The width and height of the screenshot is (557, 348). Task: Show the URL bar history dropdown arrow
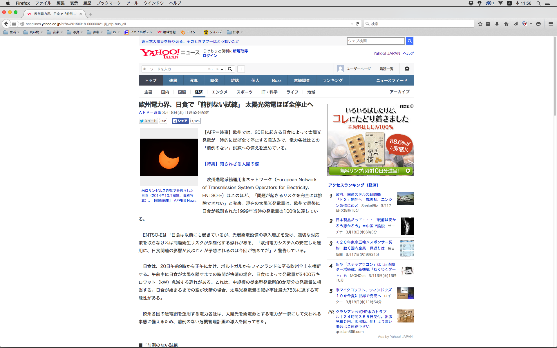pyautogui.click(x=352, y=24)
